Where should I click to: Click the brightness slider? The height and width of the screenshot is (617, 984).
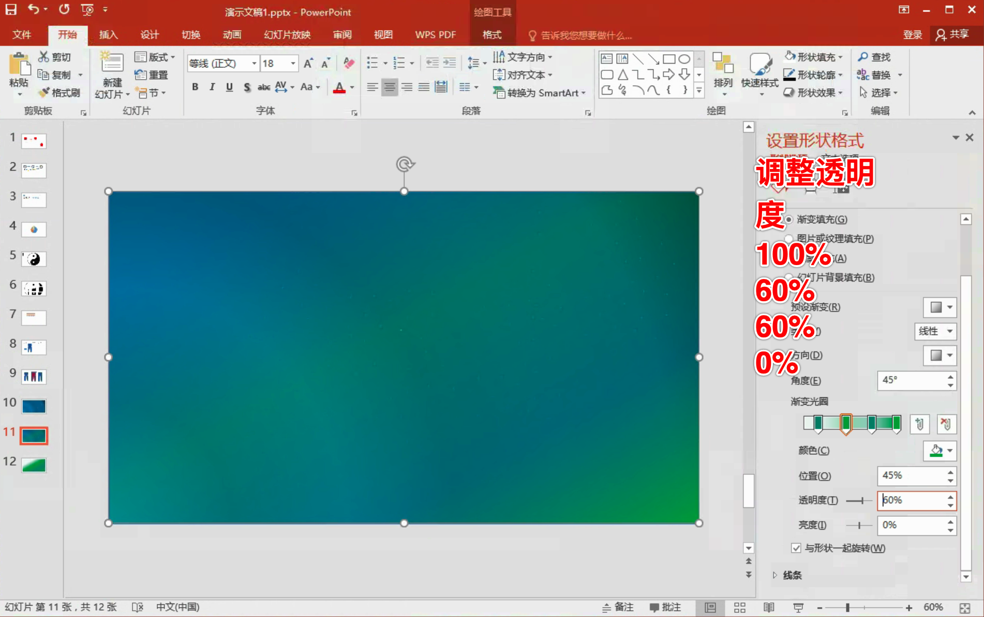pos(858,525)
